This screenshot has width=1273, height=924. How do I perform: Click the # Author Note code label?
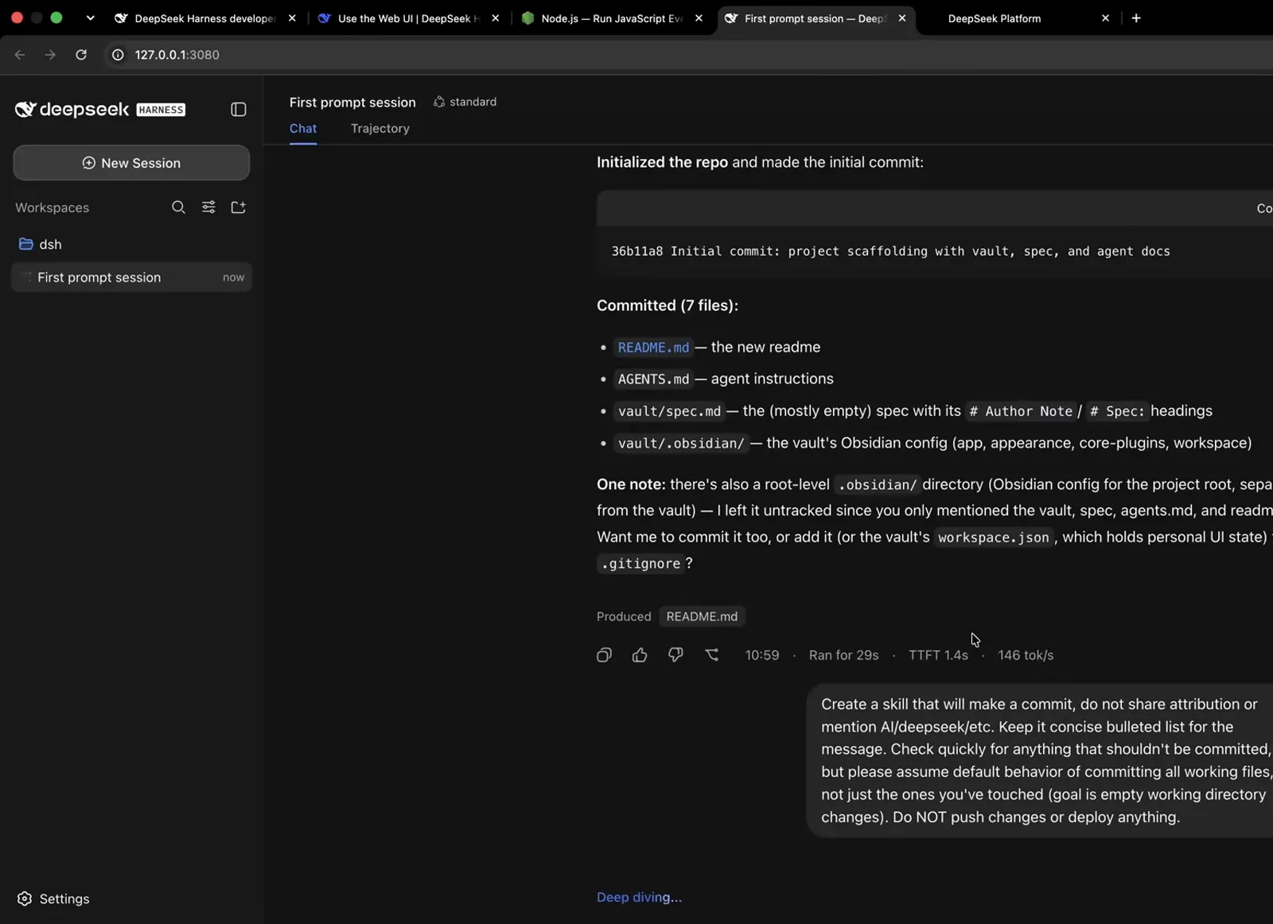[1021, 411]
